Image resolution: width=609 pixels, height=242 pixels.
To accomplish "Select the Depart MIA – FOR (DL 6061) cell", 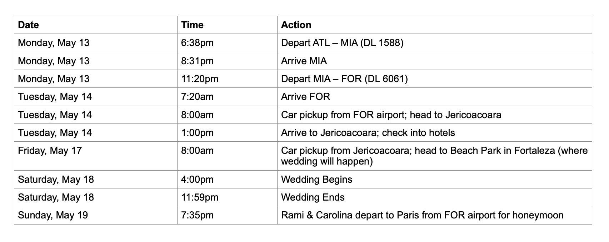I will pos(434,79).
